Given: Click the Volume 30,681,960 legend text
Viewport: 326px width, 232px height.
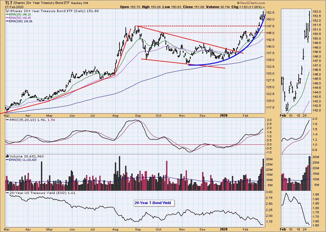Looking at the screenshot, I should (x=27, y=157).
